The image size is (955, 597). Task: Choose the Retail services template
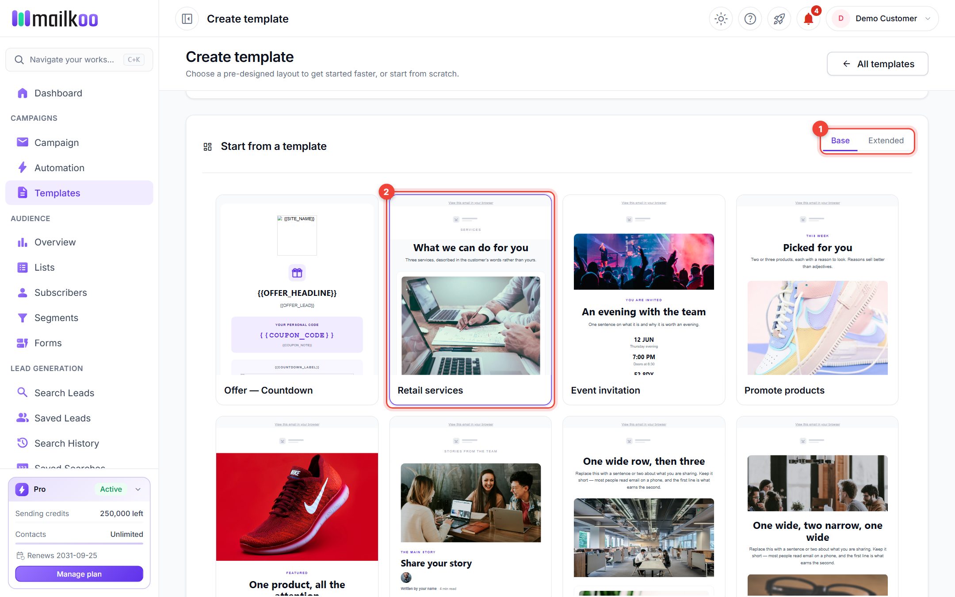click(x=470, y=299)
